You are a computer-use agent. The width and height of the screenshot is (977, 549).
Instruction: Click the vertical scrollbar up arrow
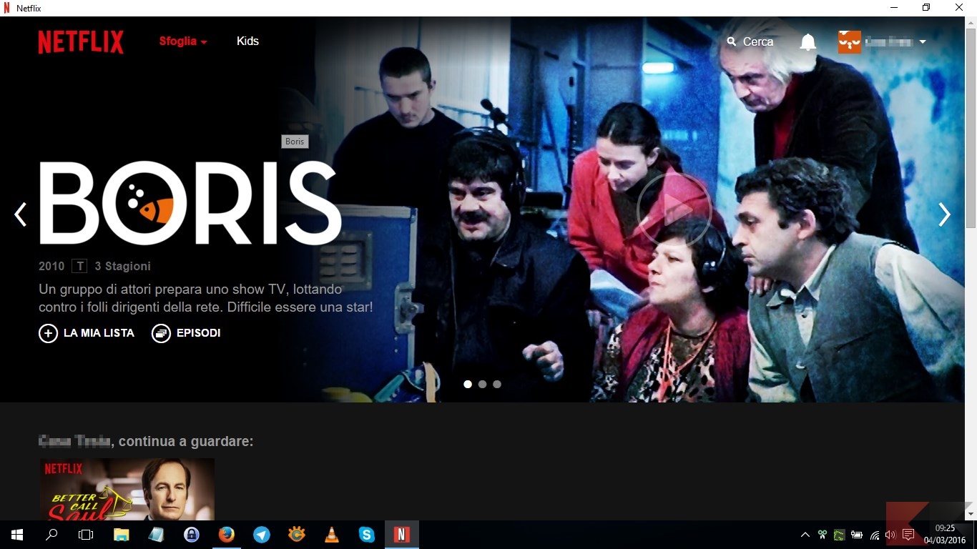(971, 23)
